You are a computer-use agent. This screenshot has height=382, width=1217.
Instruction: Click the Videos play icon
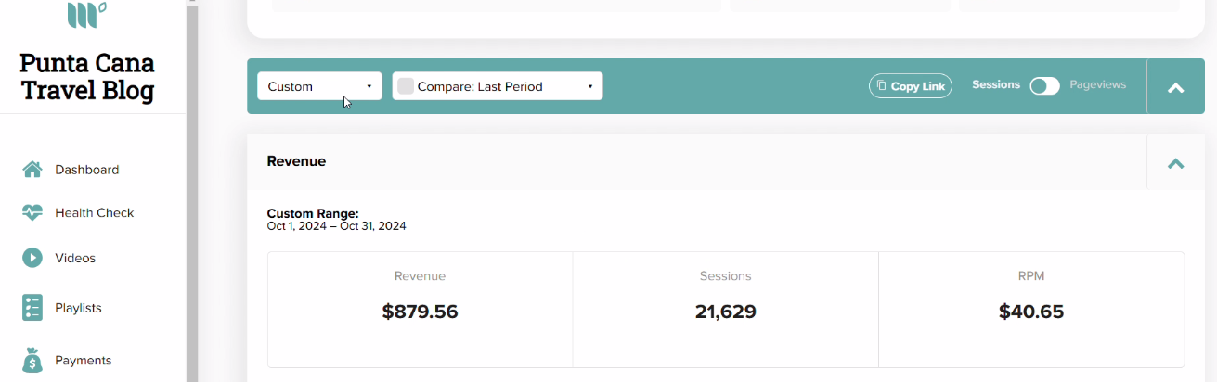[x=32, y=258]
